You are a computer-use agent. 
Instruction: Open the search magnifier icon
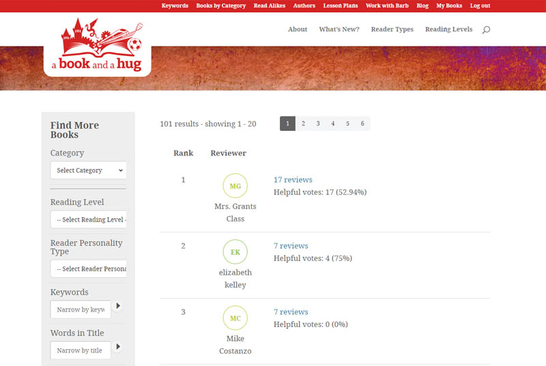click(x=486, y=30)
